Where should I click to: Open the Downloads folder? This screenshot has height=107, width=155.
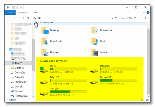[x=51, y=41]
